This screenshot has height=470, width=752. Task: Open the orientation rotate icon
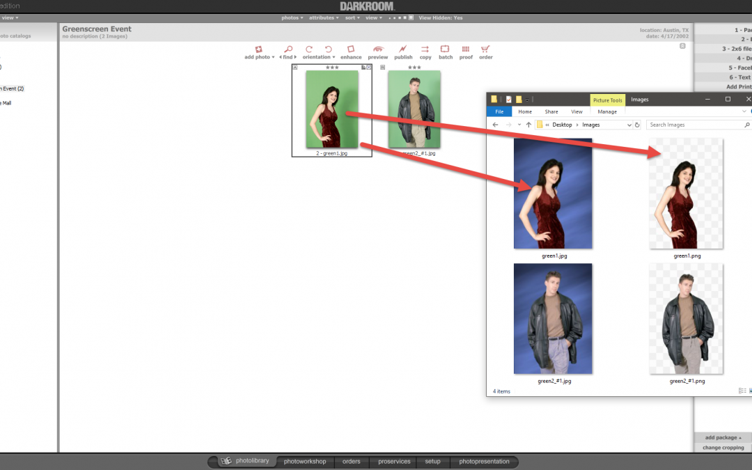point(309,49)
